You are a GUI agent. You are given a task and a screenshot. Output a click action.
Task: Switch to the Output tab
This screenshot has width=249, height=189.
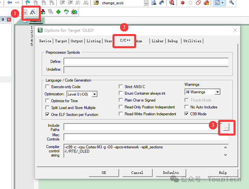coord(77,41)
